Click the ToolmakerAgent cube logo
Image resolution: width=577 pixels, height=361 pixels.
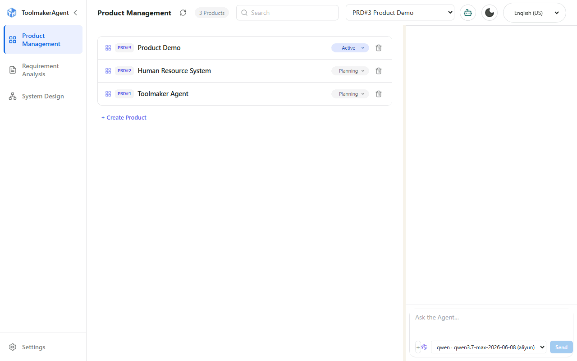click(x=12, y=13)
